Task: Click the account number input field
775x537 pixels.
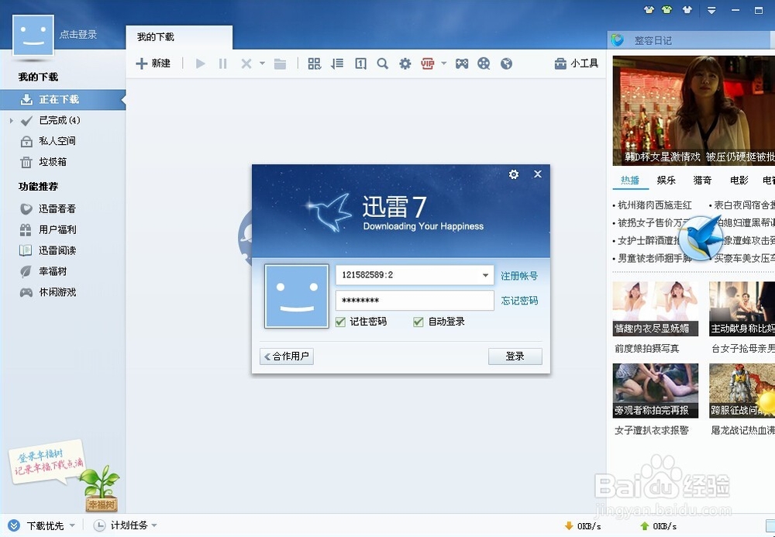Action: pos(415,275)
